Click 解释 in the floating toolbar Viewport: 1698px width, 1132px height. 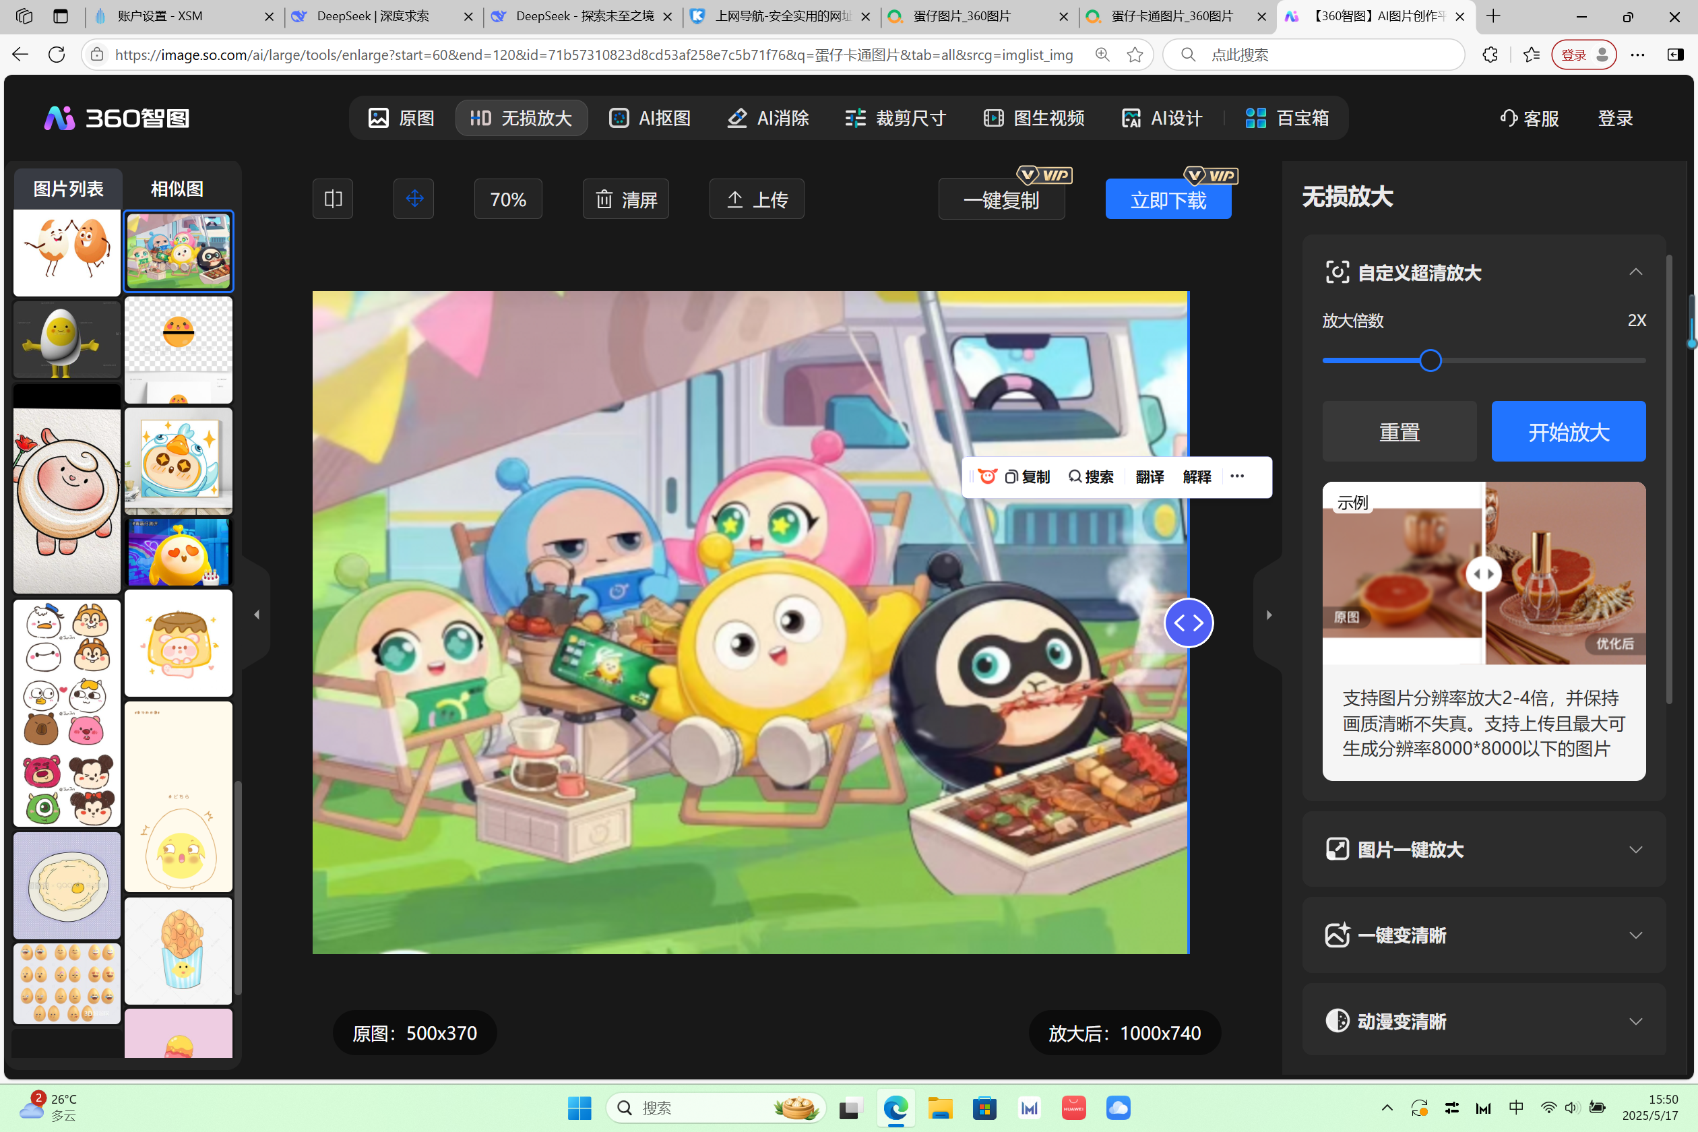tap(1197, 476)
